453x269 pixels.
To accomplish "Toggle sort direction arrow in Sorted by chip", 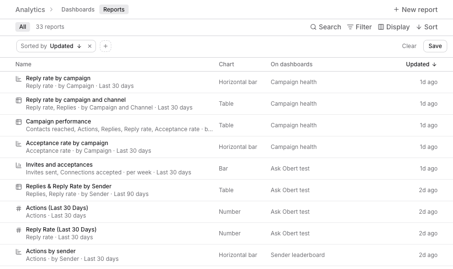I will click(x=79, y=46).
